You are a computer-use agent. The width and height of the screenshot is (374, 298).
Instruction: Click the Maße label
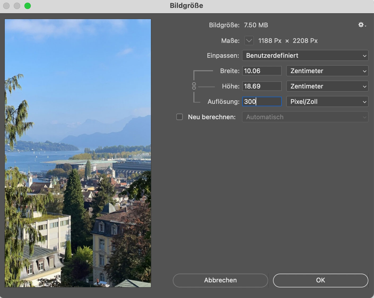tap(230, 41)
